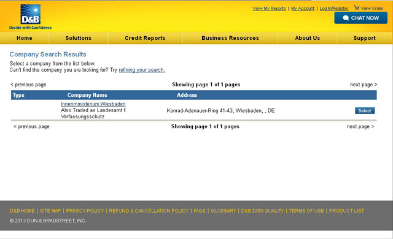Click the Decide with Confidence tagline
Screen dimensions: 393x239
click(x=30, y=28)
